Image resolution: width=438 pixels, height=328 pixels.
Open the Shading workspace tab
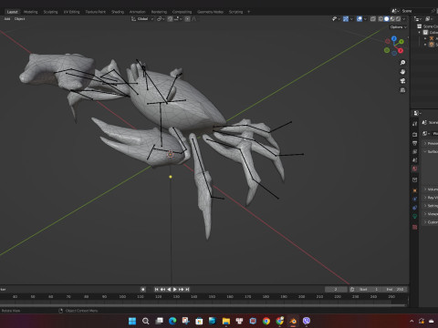(118, 12)
